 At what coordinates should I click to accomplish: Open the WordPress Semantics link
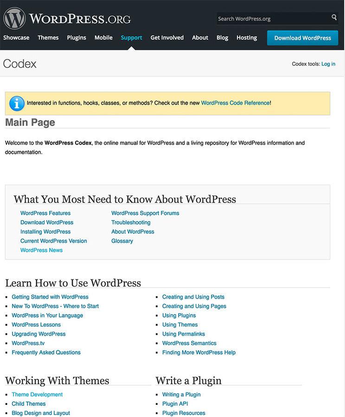[x=189, y=343]
